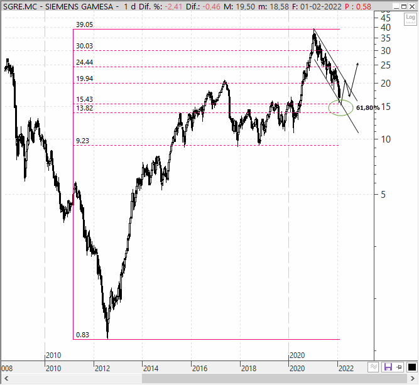
Task: Click the horizontal scrollbar left arrow
Action: click(6, 379)
